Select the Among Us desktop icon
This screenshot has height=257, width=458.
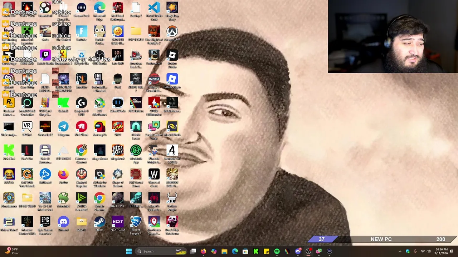(x=100, y=128)
